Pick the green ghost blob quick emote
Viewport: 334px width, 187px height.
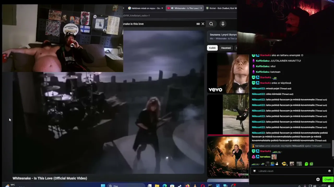tap(306, 164)
